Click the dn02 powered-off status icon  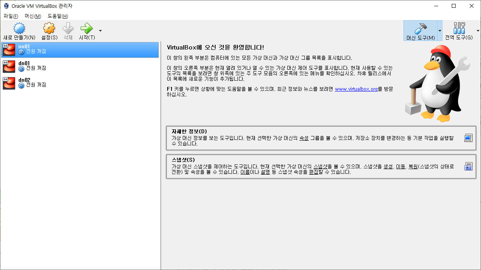(x=21, y=85)
